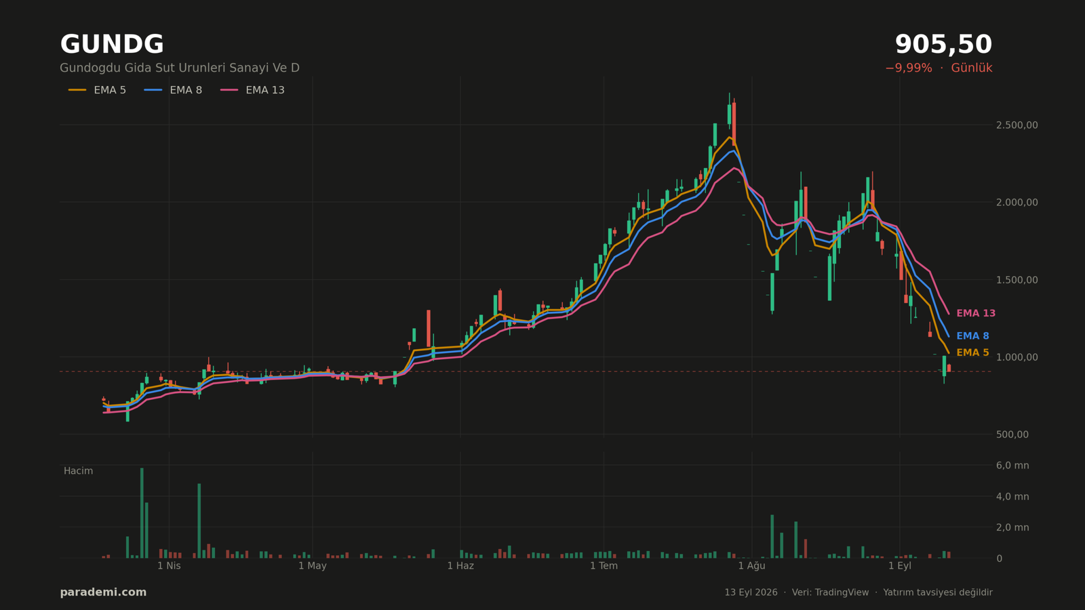Click the 1.000,00 price axis label
This screenshot has width=1085, height=610.
coord(1017,357)
